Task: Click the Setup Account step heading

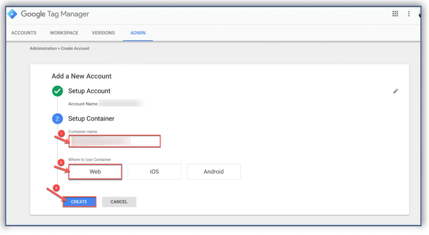Action: pos(89,91)
